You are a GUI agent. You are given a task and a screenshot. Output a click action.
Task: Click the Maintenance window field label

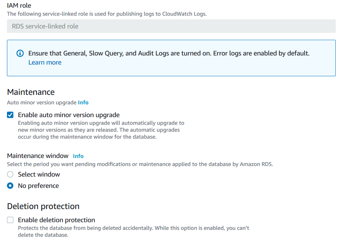coord(38,156)
